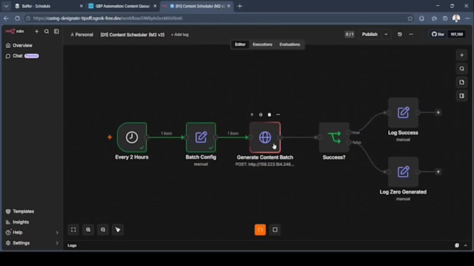This screenshot has width=474, height=266.
Task: Fit workflow to view with zoom-to-fit icon
Action: click(73, 230)
